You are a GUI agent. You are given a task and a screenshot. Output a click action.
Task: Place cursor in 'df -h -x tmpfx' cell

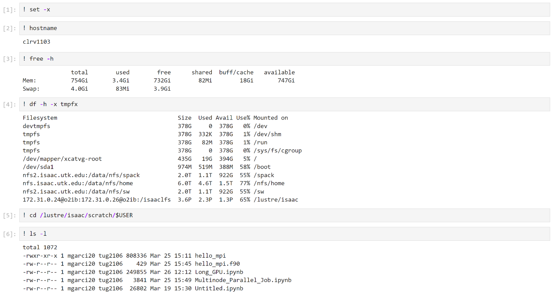(284, 104)
